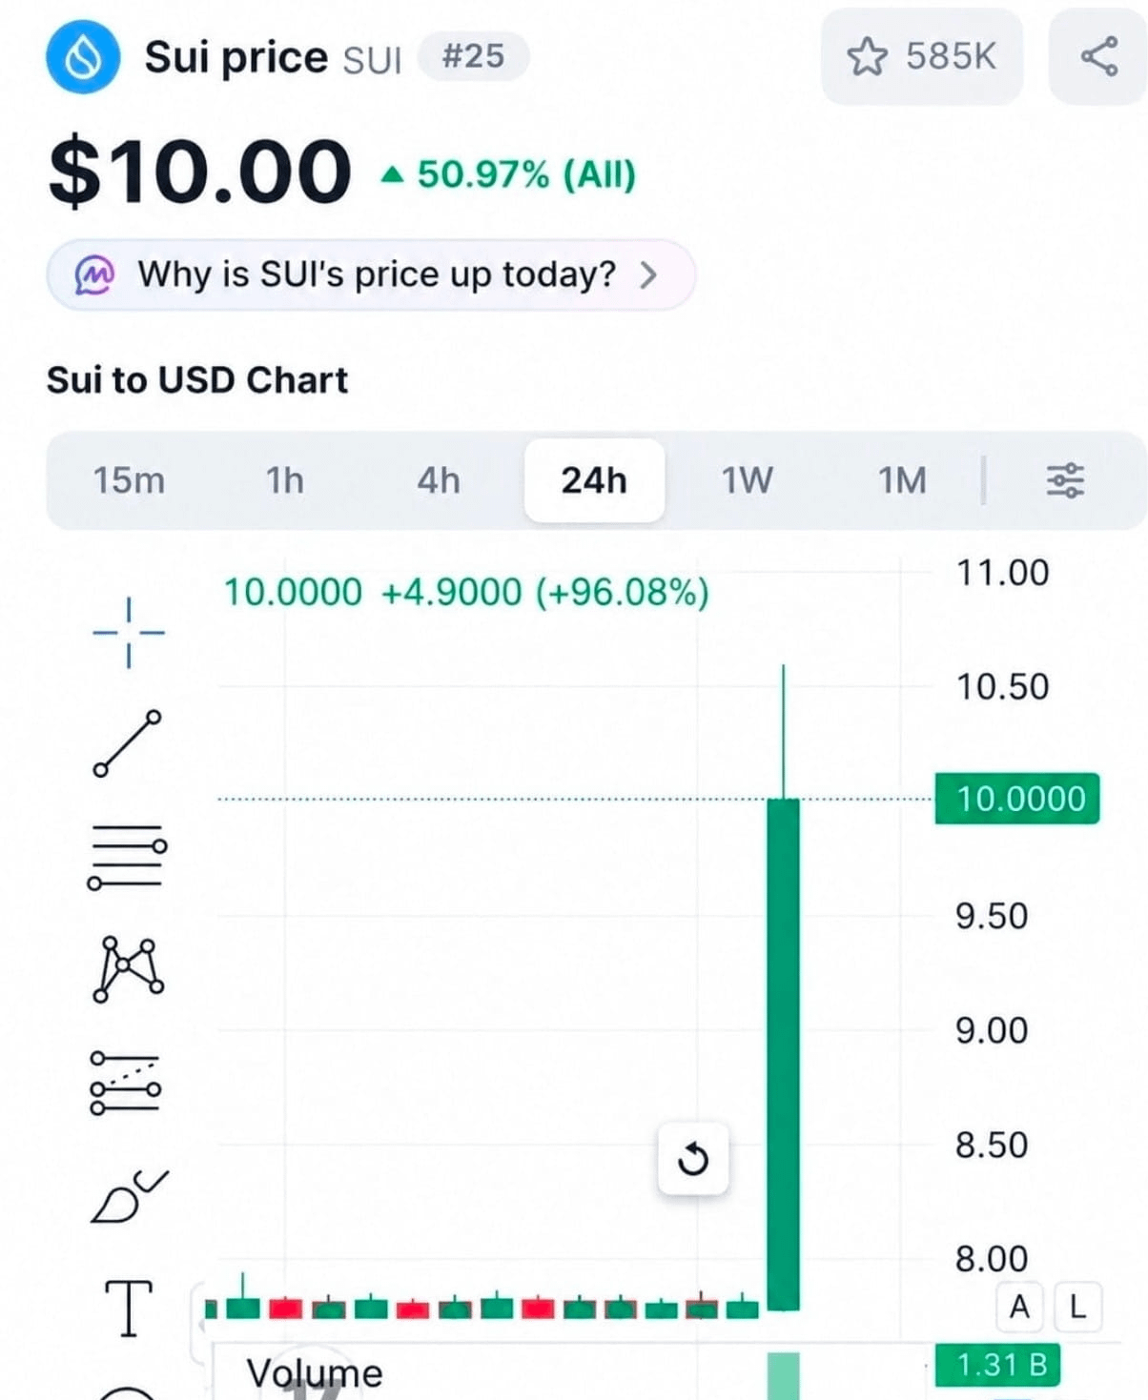The image size is (1148, 1400).
Task: Toggle log scale L button
Action: [x=1078, y=1307]
